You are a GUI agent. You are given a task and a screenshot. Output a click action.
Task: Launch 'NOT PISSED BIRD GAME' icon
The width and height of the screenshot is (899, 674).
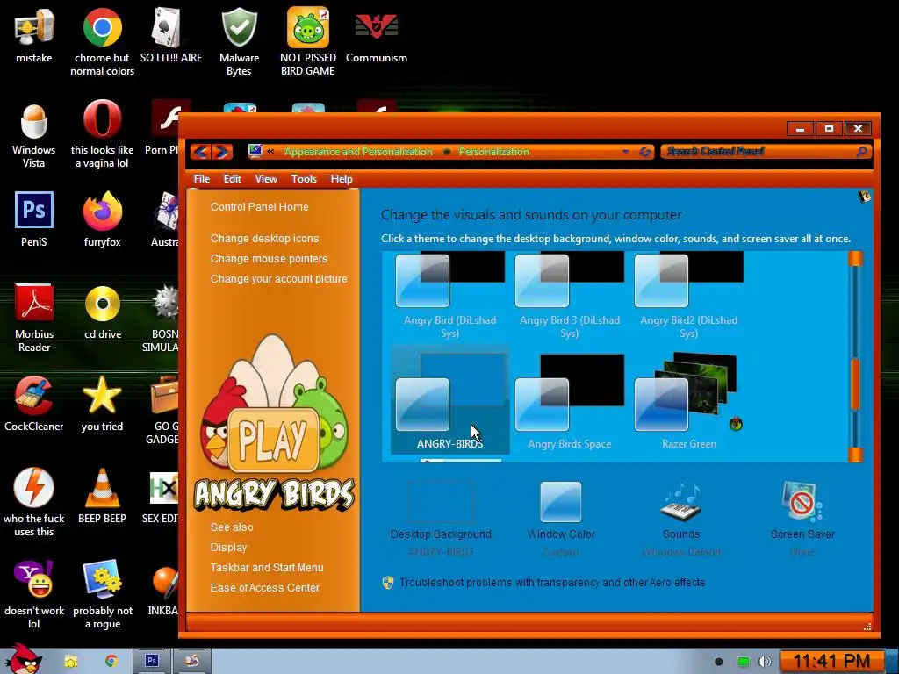pos(308,41)
